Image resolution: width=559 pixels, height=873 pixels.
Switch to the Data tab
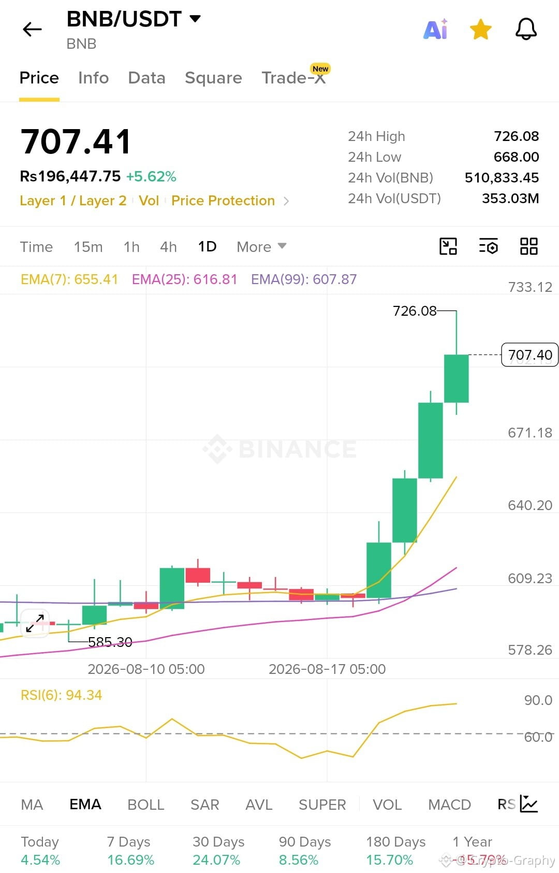[146, 78]
